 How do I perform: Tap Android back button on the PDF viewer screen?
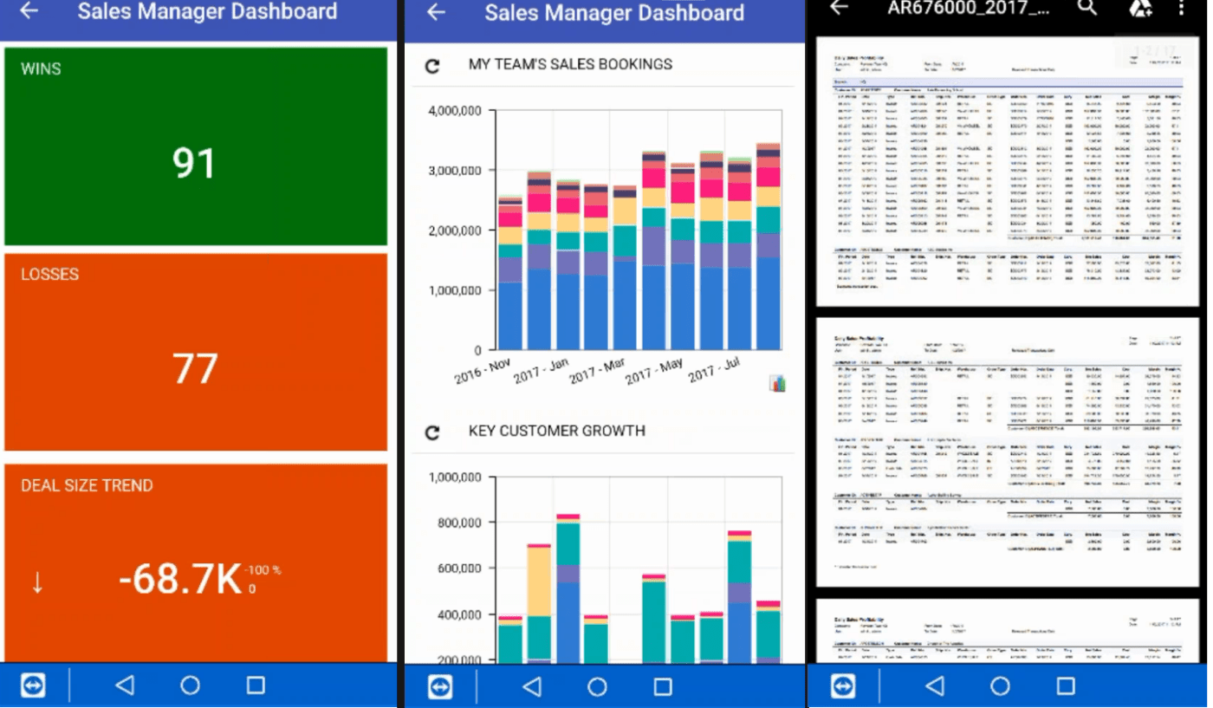pyautogui.click(x=935, y=686)
